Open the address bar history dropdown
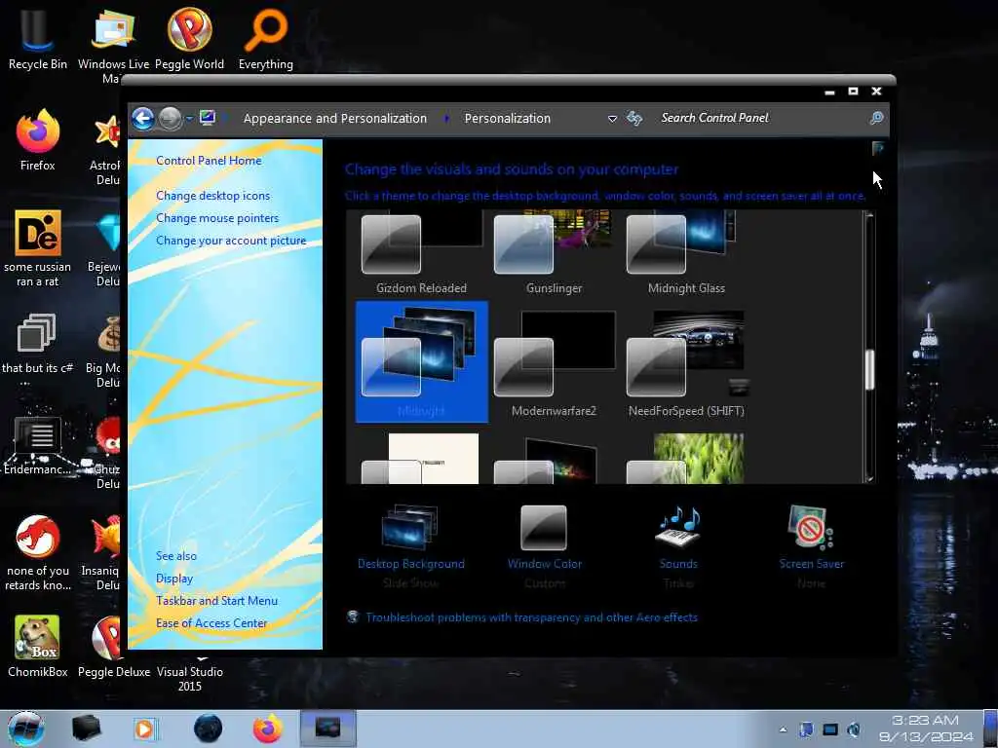The image size is (998, 748). coord(612,119)
